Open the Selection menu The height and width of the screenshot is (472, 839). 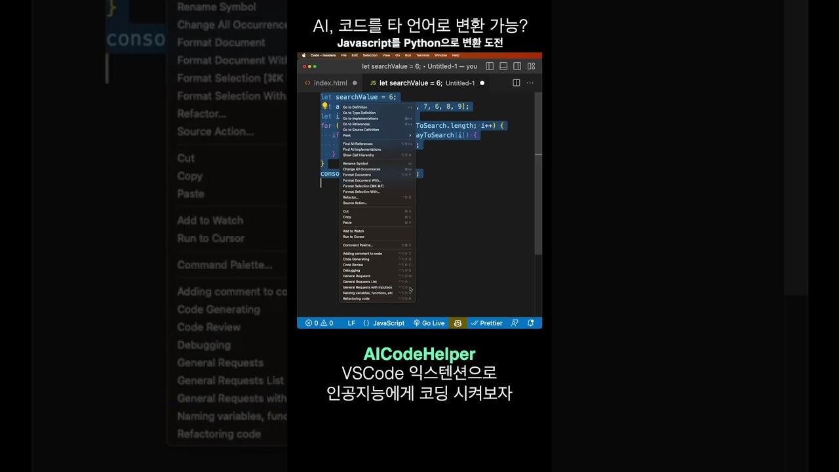pos(370,55)
